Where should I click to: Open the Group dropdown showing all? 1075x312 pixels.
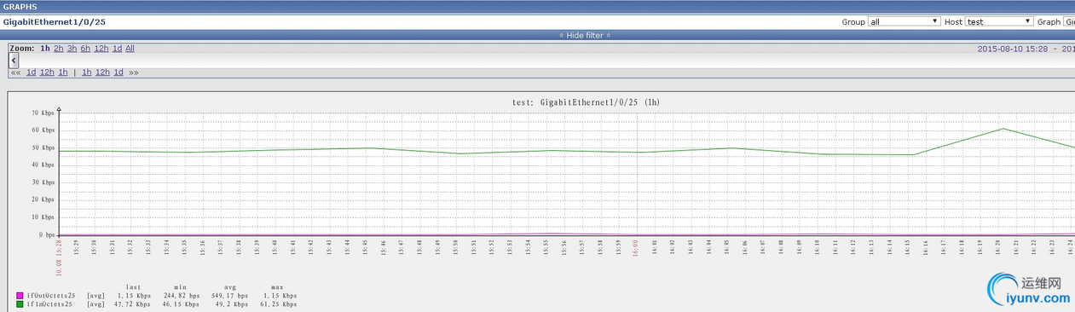click(904, 21)
